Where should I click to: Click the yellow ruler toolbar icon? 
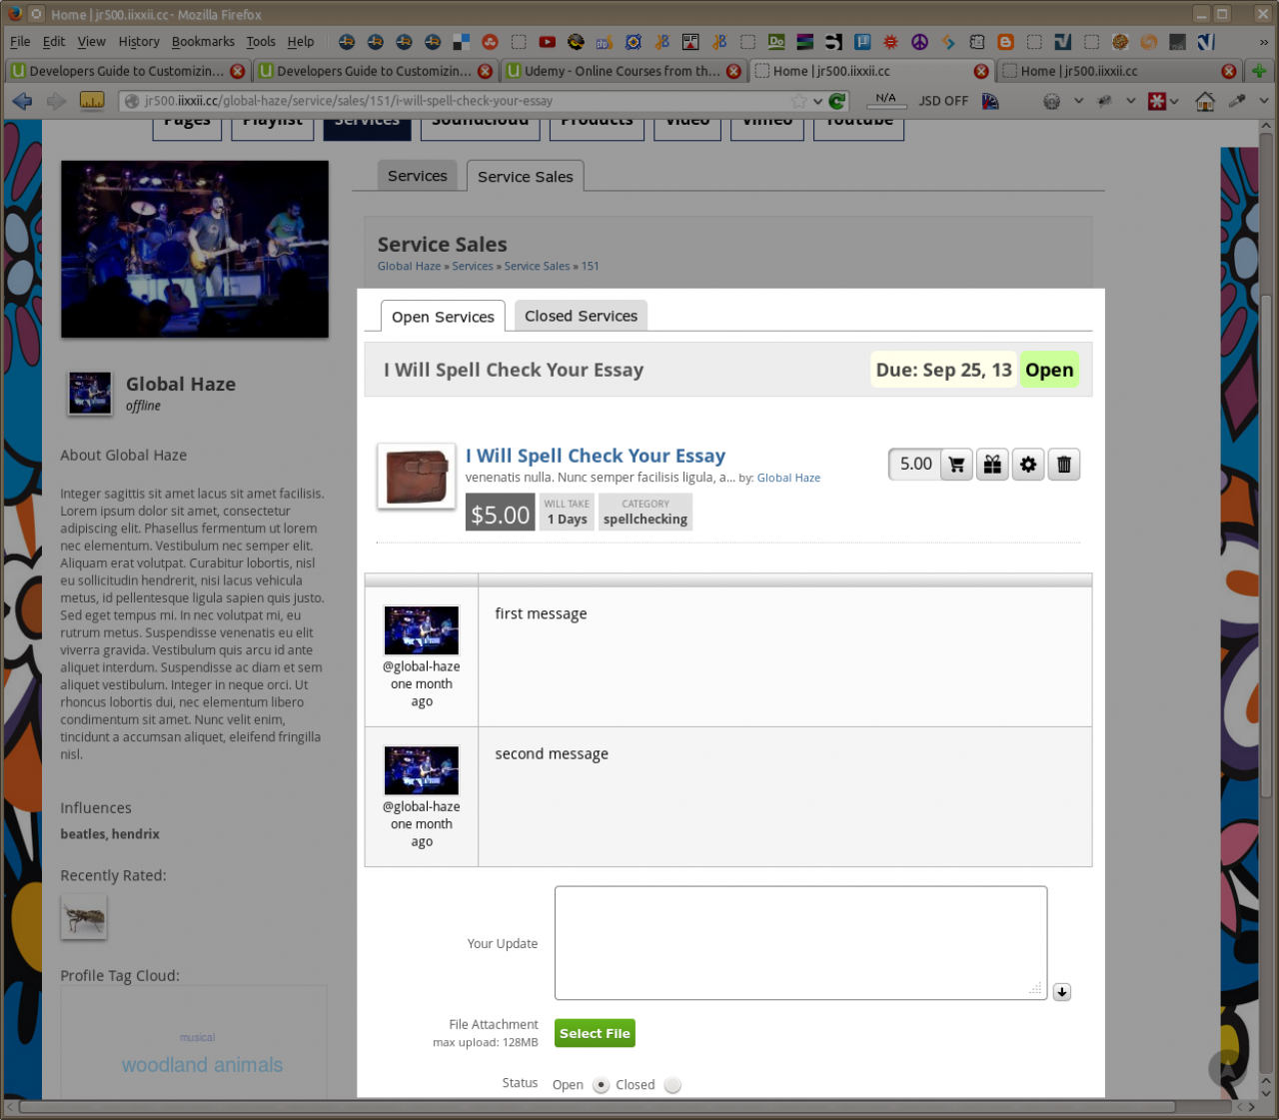click(x=92, y=101)
